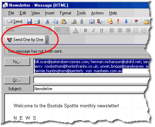Expand Send One by One toolbar options arrow
The width and height of the screenshot is (155, 127).
(x=47, y=40)
